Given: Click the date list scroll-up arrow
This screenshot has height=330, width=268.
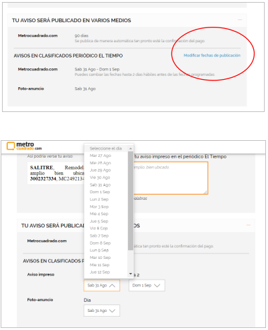Looking at the screenshot, I should [131, 148].
